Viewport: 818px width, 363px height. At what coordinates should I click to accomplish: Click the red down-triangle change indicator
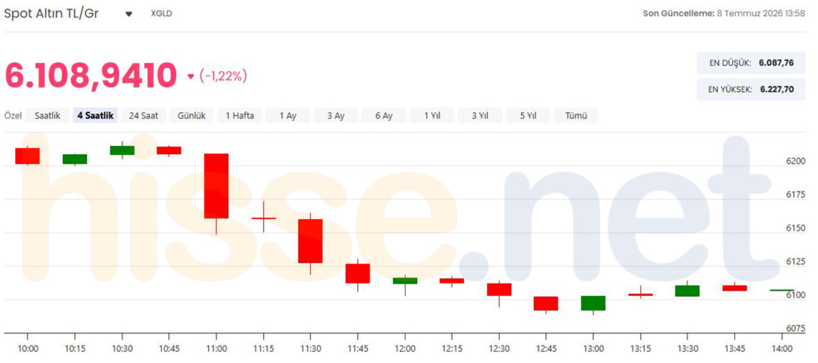coord(190,76)
